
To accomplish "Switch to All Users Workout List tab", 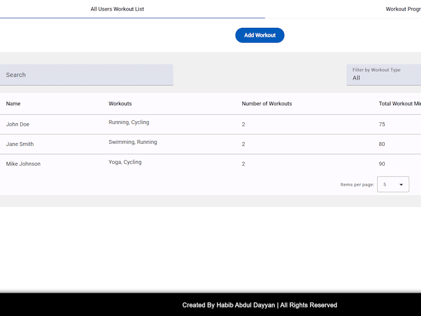I will (x=117, y=9).
